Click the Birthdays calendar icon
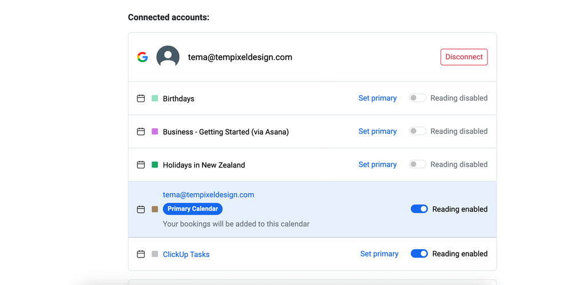 [141, 98]
